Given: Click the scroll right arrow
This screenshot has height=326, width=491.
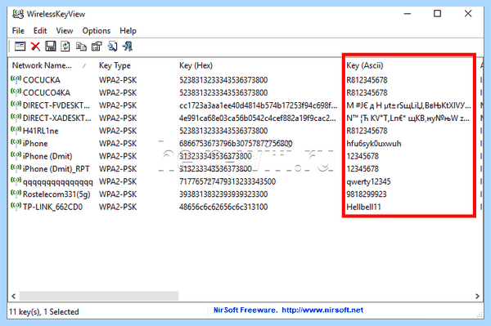Looking at the screenshot, I should (x=477, y=296).
